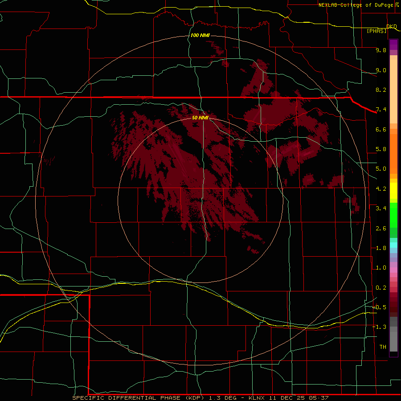This screenshot has height=401, width=401.
Task: Click the 50 NMI range ring label
Action: click(x=200, y=118)
